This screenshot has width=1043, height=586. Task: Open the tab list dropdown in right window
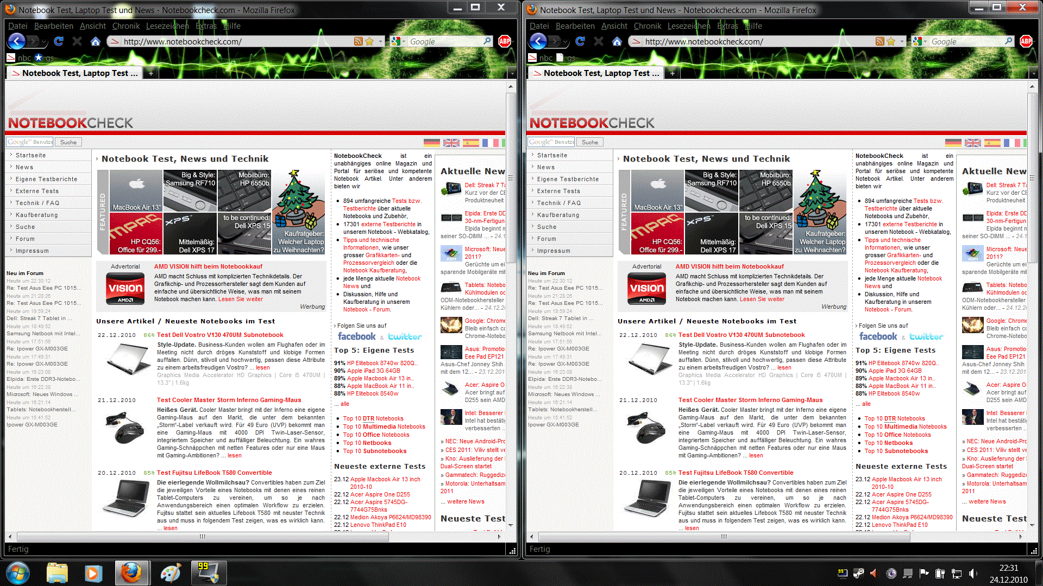point(1033,73)
